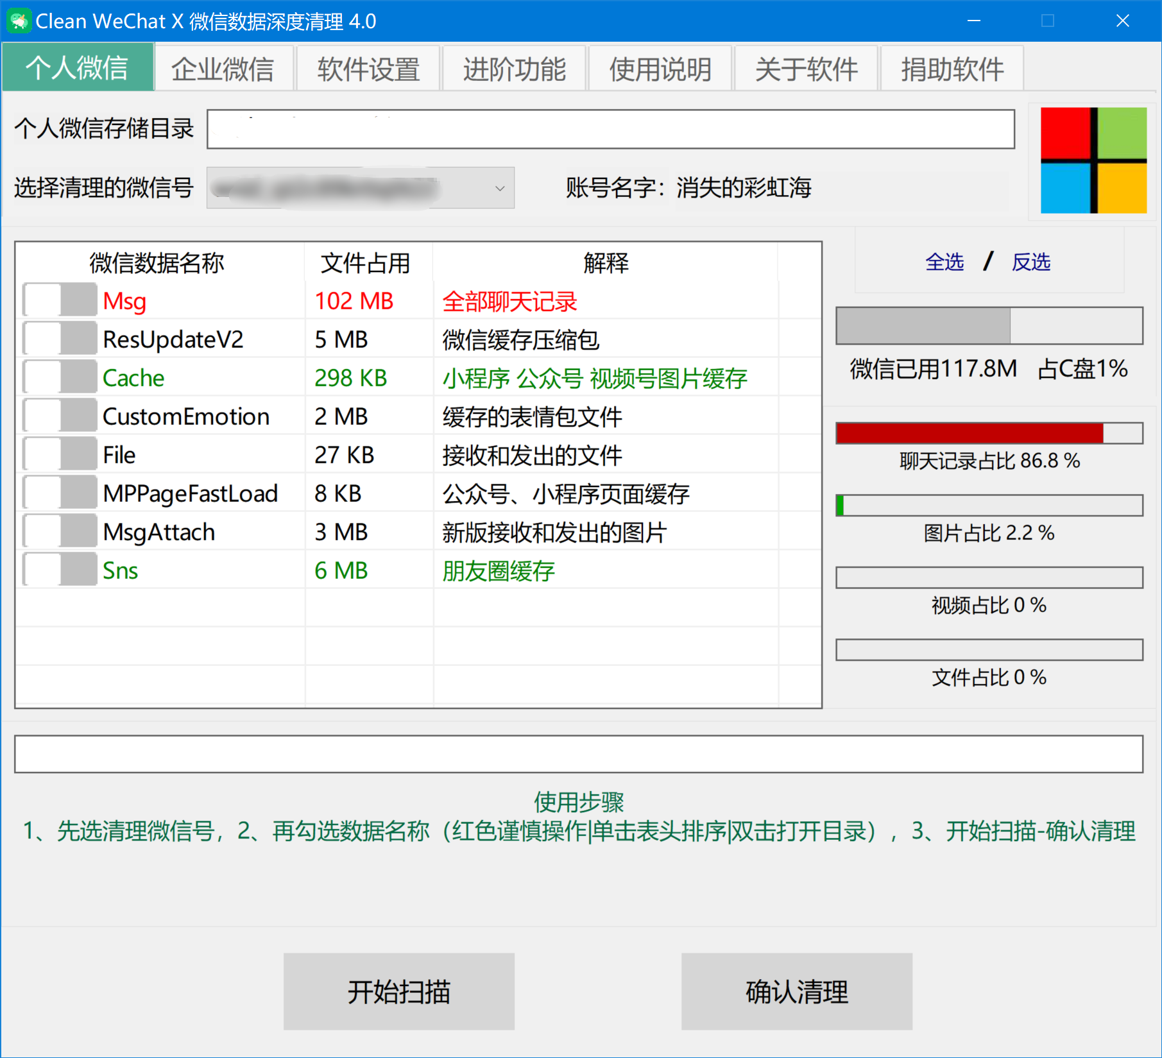Enable the Cache row switch
1162x1058 pixels.
click(x=60, y=377)
